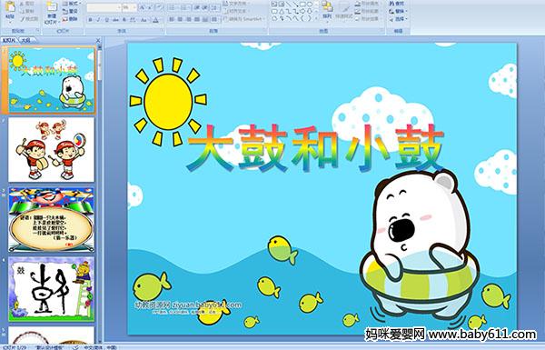Switch to the Slides tab in the slide pane
This screenshot has width=545, height=350.
click(x=9, y=40)
